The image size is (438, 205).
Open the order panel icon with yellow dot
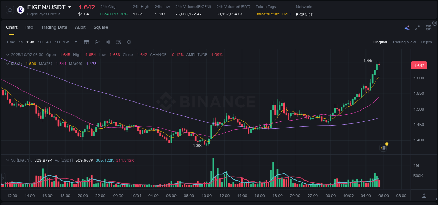(x=384, y=147)
